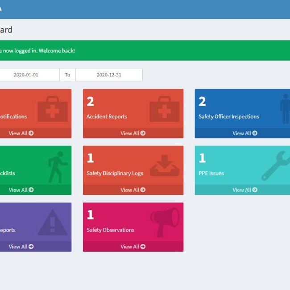Open View All for Safety Disciplinary Logs

click(x=133, y=190)
